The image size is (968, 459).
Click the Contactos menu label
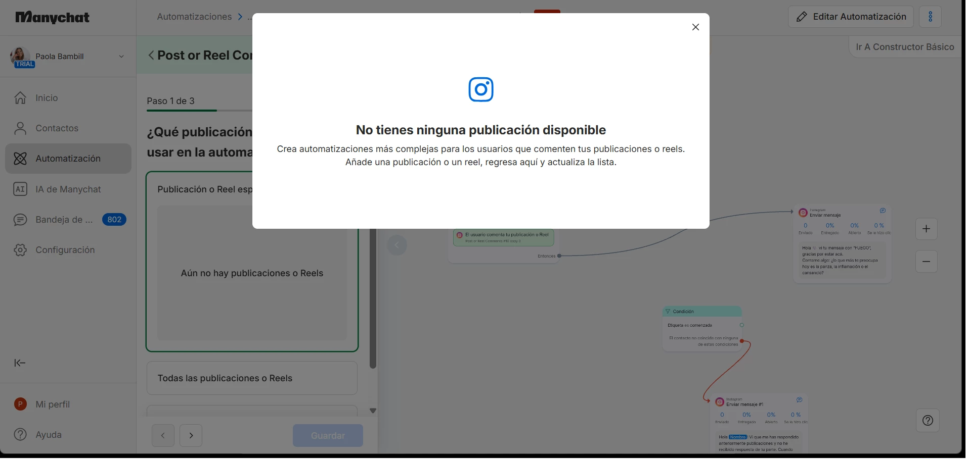57,128
